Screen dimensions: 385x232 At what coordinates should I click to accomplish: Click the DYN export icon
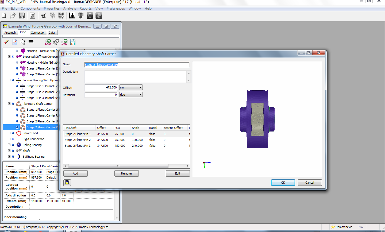tap(64, 42)
